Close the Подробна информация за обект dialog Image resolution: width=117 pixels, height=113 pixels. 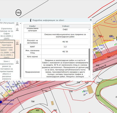pos(91,20)
